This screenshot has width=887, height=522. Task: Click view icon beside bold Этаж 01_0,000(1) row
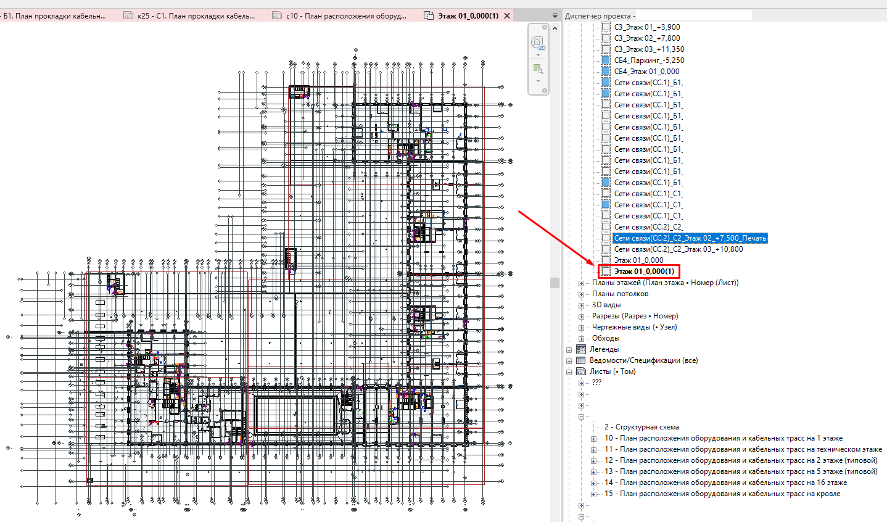(x=606, y=271)
